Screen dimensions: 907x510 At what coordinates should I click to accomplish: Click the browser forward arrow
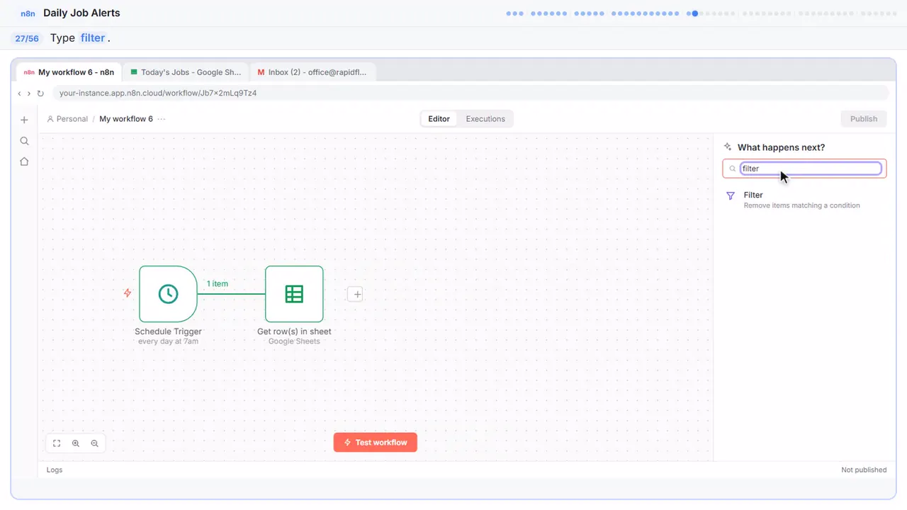tap(29, 93)
